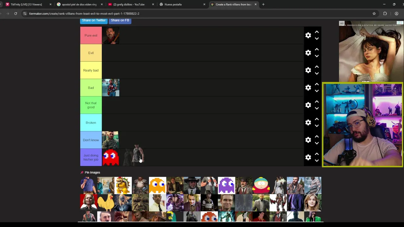Open settings gear for Pure evil row
The height and width of the screenshot is (227, 404).
pyautogui.click(x=308, y=35)
